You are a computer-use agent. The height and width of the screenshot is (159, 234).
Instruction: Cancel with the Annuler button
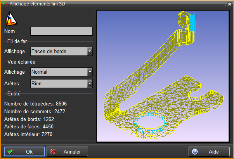click(67, 152)
